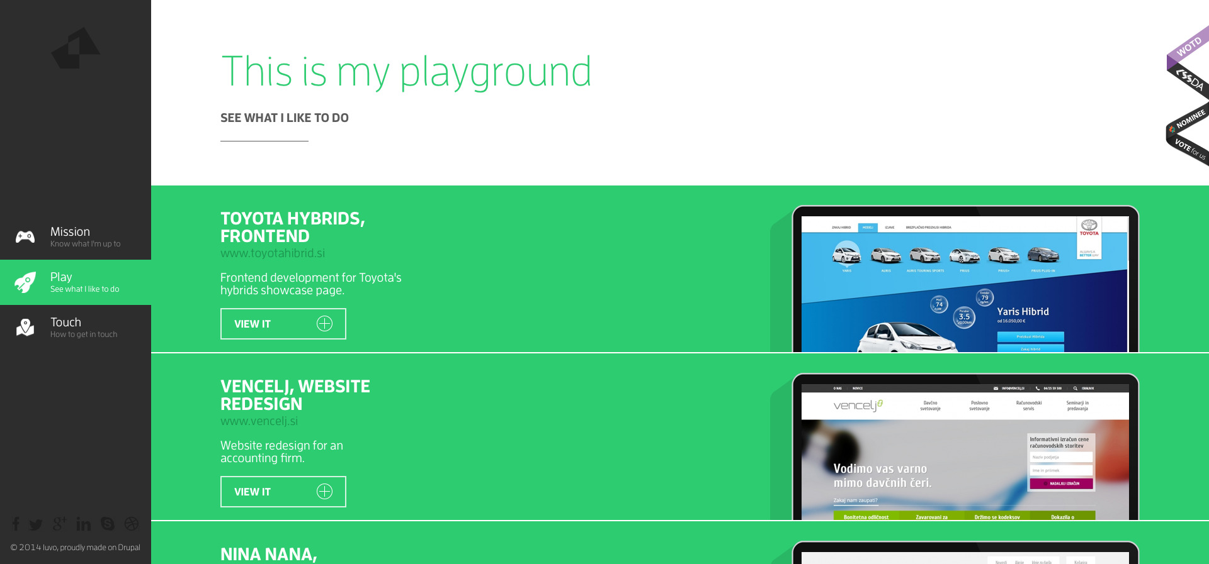The height and width of the screenshot is (564, 1209).
Task: Click accounting firm redesign description
Action: [281, 451]
